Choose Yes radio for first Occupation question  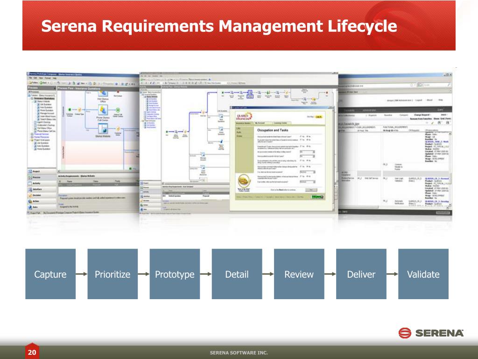[x=301, y=136]
